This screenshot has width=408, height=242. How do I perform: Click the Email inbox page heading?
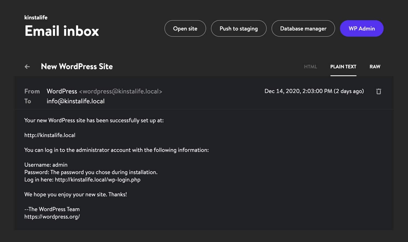pyautogui.click(x=61, y=30)
